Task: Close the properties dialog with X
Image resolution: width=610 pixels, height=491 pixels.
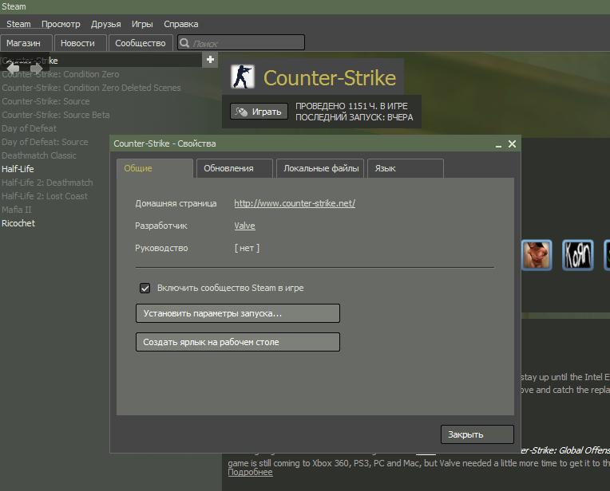Action: (512, 144)
